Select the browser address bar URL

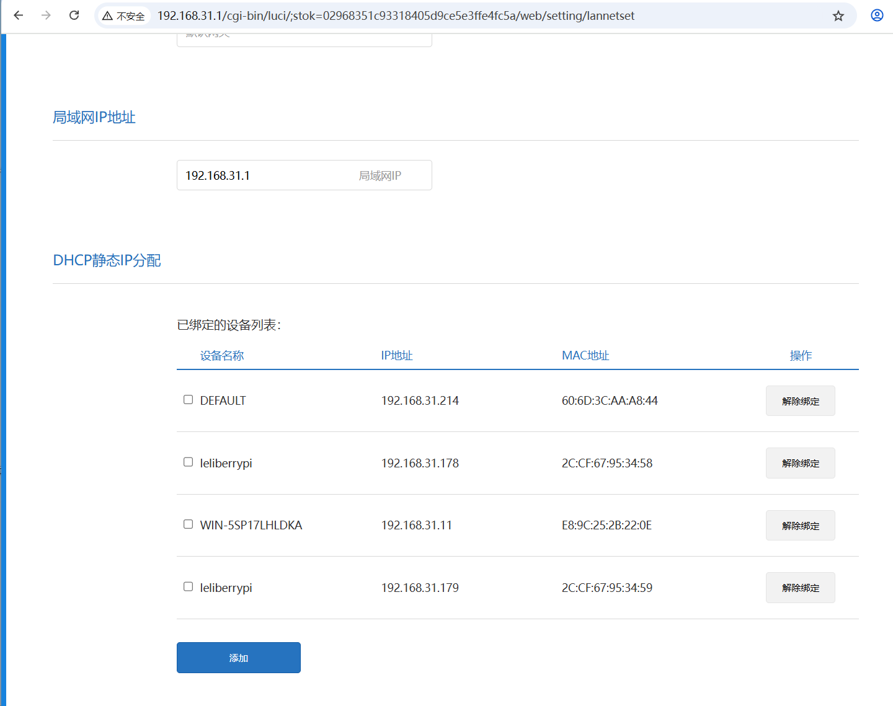click(x=396, y=15)
